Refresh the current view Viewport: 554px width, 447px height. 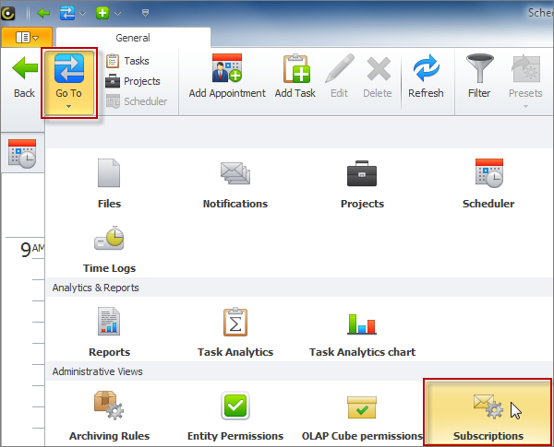pyautogui.click(x=426, y=77)
